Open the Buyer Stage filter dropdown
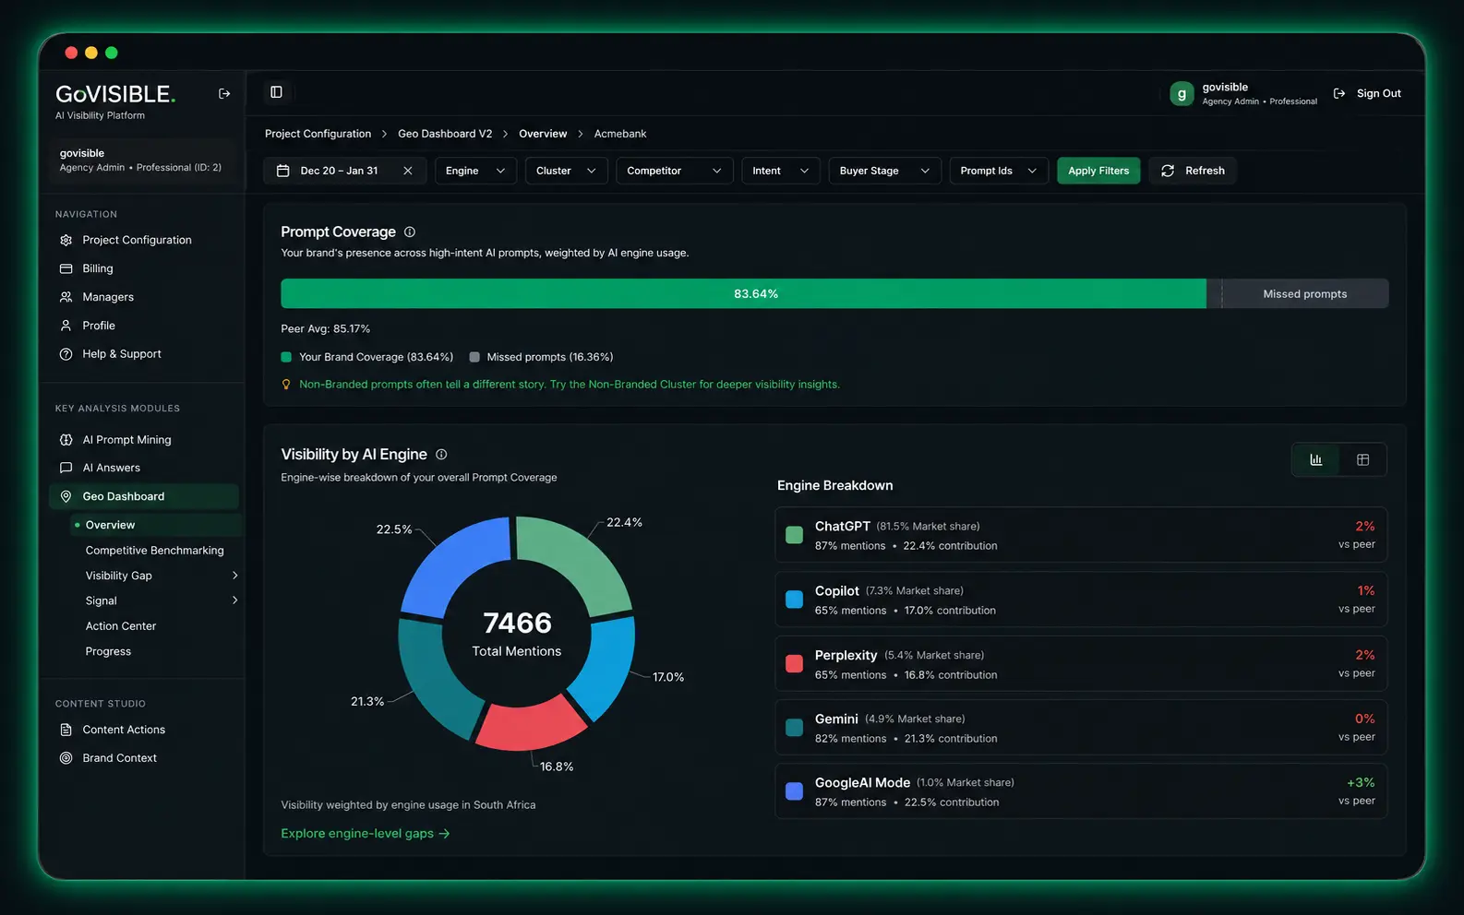Viewport: 1464px width, 915px height. [885, 171]
